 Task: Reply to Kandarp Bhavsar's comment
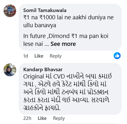click(59, 118)
